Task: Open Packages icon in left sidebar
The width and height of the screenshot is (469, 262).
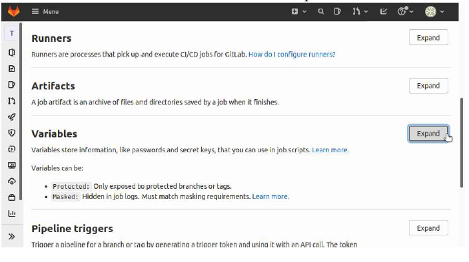Action: pyautogui.click(x=12, y=197)
